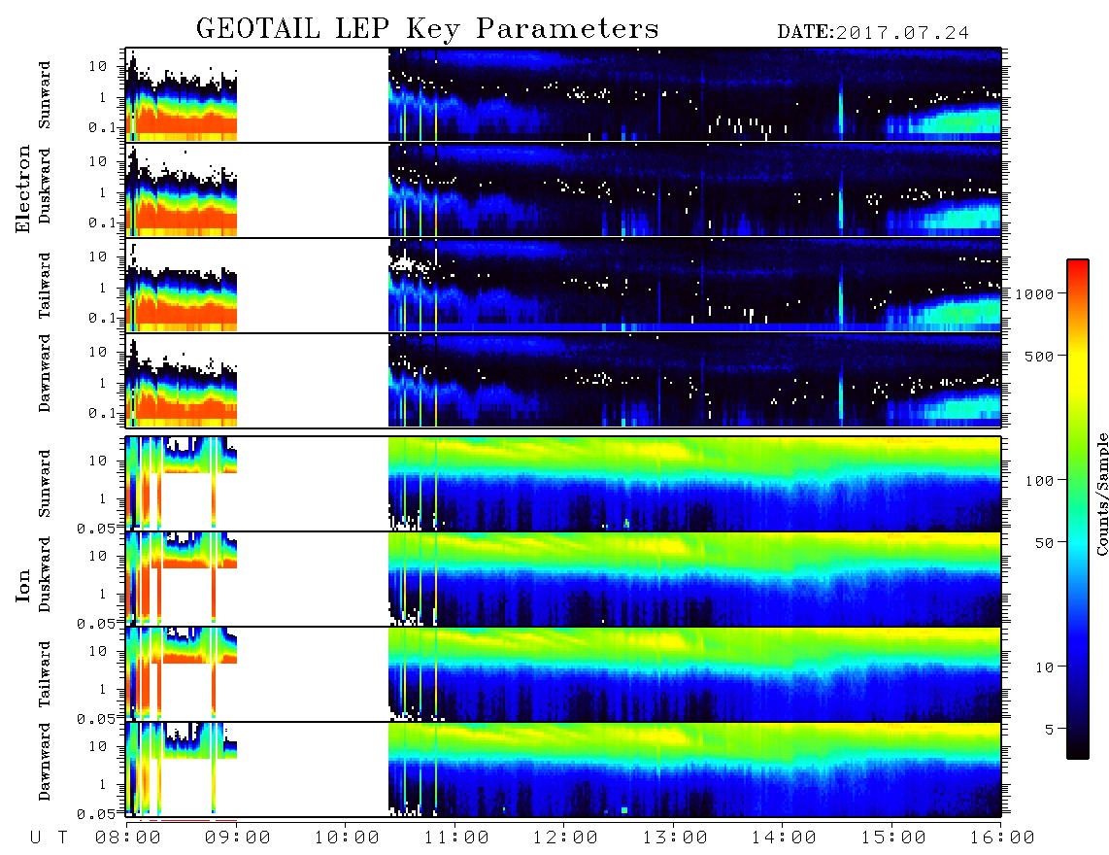Click the 11:00 time tick label
The width and height of the screenshot is (1109, 855).
tap(455, 838)
